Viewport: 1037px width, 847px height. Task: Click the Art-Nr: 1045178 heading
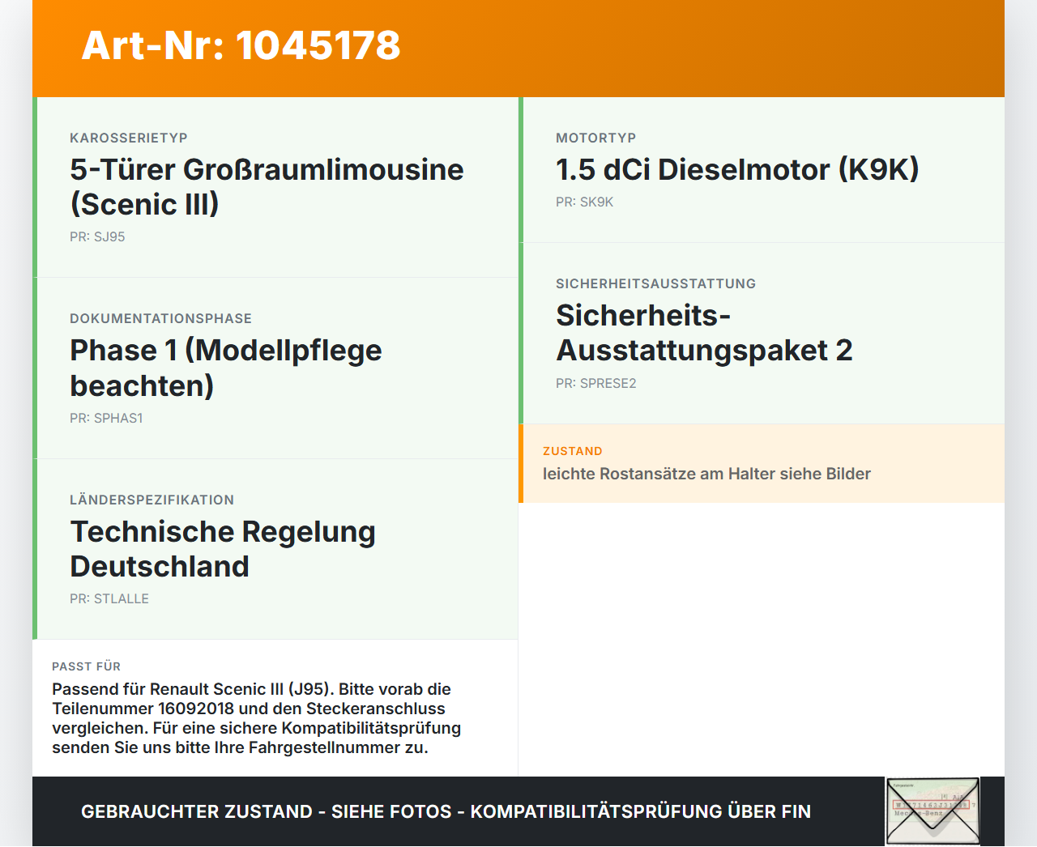(241, 45)
